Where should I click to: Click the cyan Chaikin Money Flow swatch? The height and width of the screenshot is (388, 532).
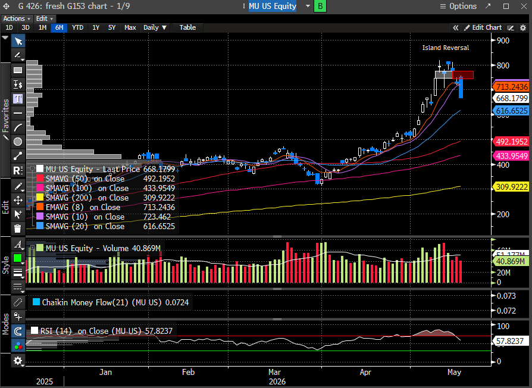(36, 302)
